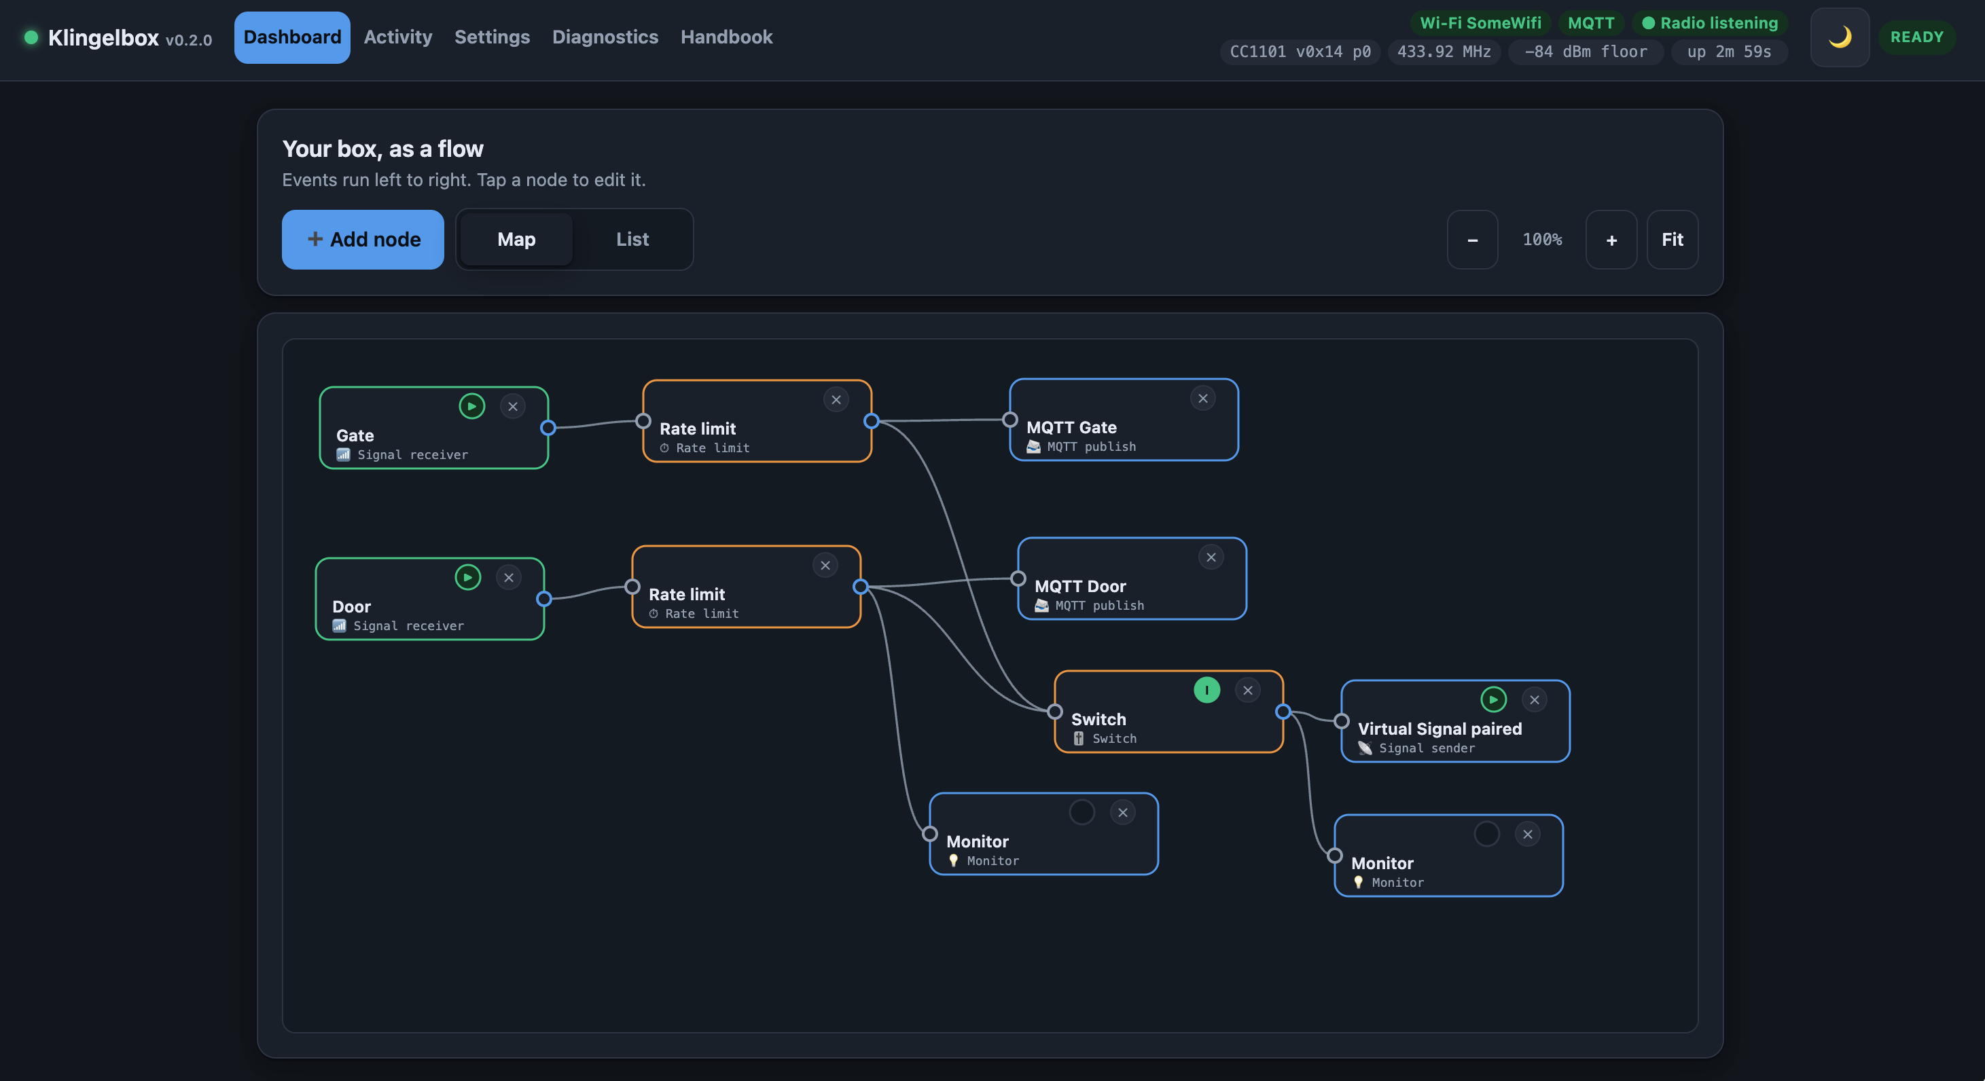The image size is (1985, 1081).
Task: Select the MQTT Gate input port
Action: point(1009,419)
